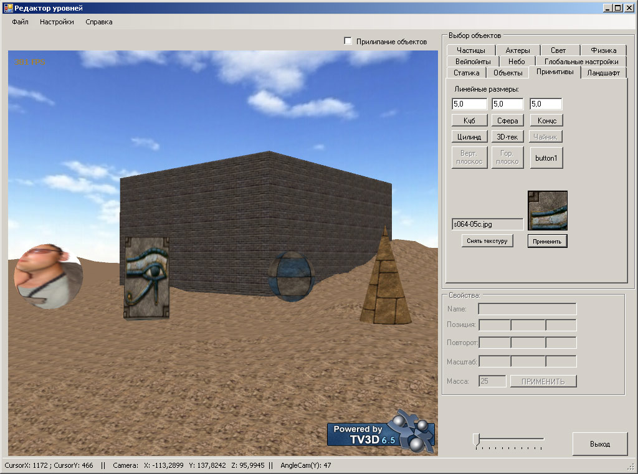This screenshot has height=474, width=638.
Task: Open the Файл menu
Action: pos(21,22)
